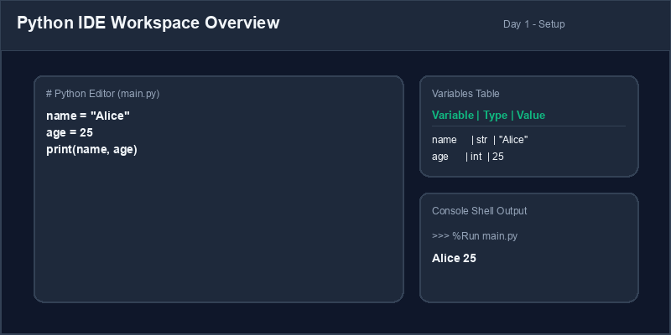Open the Variables Table panel heading
Viewport: 671px width, 335px height.
pyautogui.click(x=466, y=94)
